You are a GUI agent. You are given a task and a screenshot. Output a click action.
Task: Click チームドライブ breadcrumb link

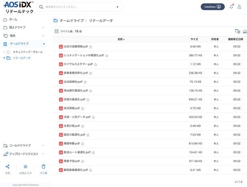coord(72,21)
